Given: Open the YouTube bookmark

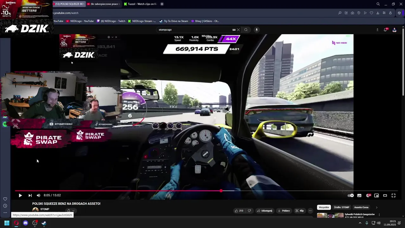Looking at the screenshot, I should 58,21.
